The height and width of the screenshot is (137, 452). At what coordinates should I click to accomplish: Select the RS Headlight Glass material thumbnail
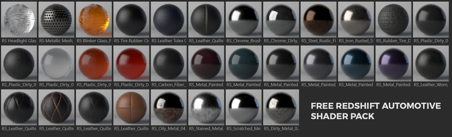(19, 20)
